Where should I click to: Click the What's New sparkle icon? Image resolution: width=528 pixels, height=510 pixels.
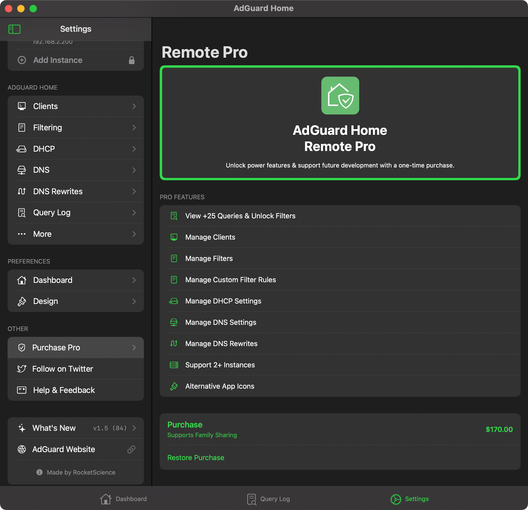(22, 428)
